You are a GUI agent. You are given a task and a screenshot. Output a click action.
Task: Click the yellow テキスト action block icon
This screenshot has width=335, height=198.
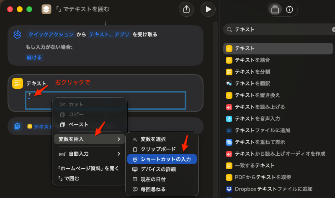[x=18, y=83]
